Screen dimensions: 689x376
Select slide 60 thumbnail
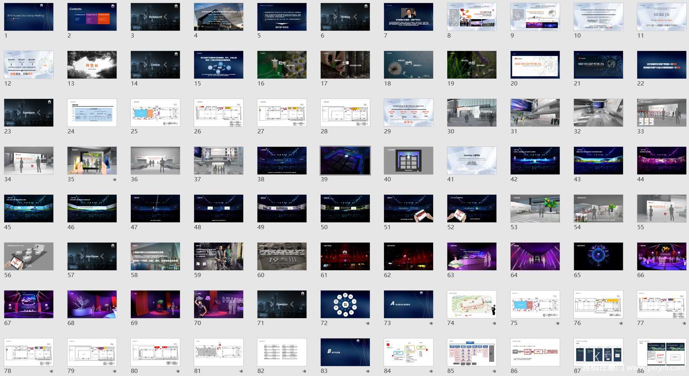click(x=282, y=256)
